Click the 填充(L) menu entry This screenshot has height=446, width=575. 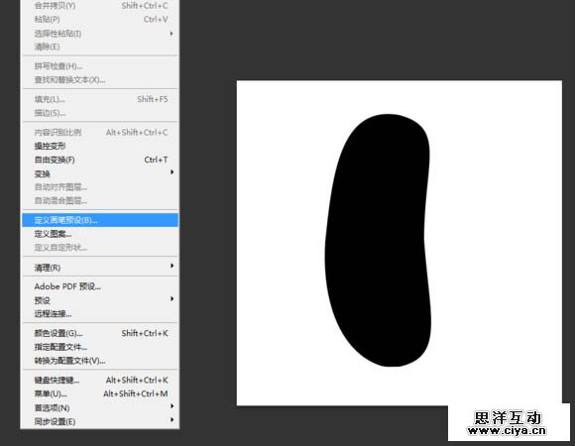(100, 99)
